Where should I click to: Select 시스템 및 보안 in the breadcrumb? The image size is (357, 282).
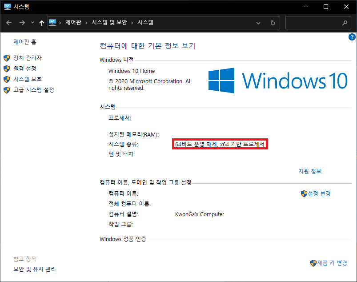[x=109, y=22]
